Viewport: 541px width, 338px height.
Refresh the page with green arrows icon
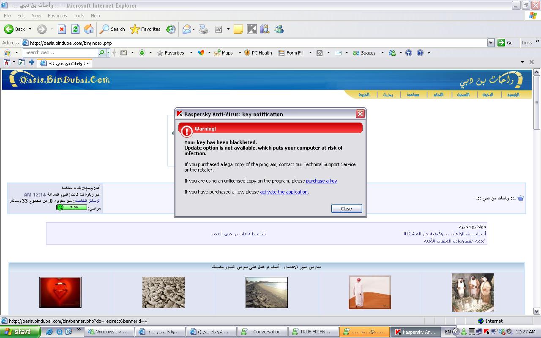click(x=75, y=29)
